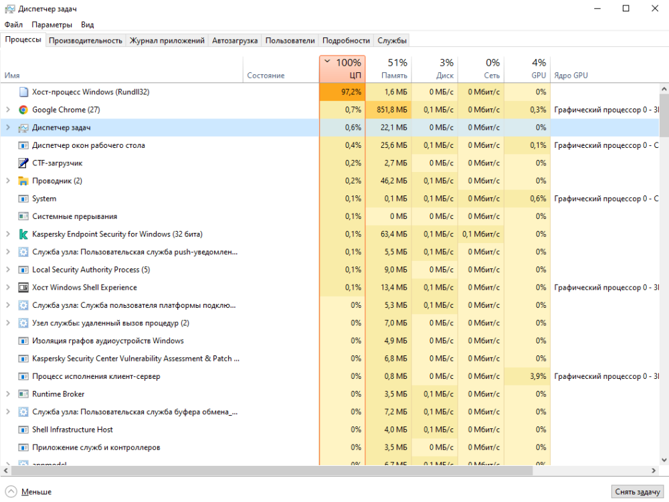Screen dimensions: 669x502
Task: Click the Диспетчер окон рабочего стола icon
Action: click(23, 145)
